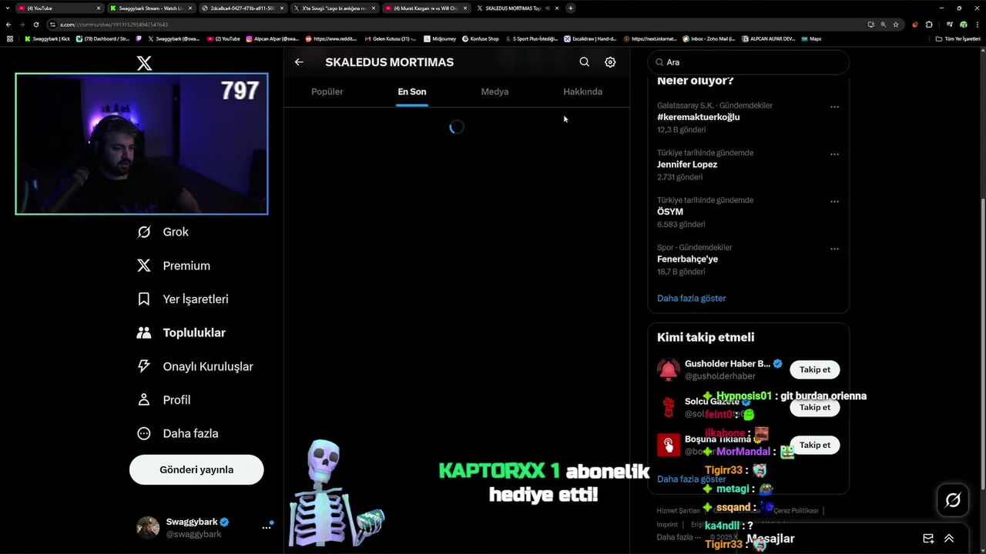Go back with the community header arrow

[x=299, y=62]
